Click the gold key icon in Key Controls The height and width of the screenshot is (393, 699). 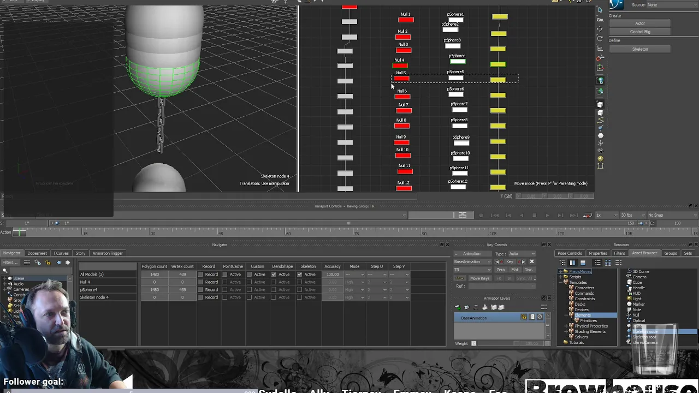[x=460, y=278]
